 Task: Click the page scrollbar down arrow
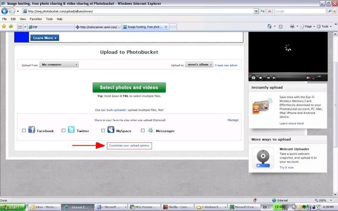335,194
